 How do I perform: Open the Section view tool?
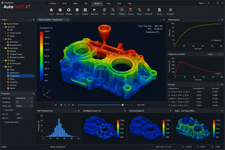(159, 11)
